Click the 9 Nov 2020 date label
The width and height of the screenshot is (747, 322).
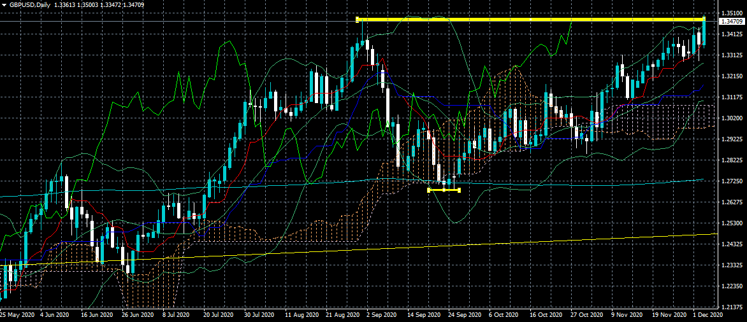coord(627,315)
